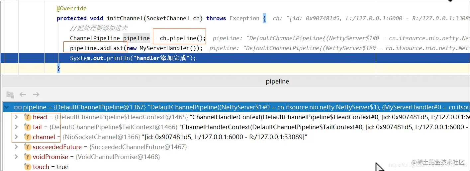
Task: Expand the voidPromise node
Action: [x=16, y=157]
